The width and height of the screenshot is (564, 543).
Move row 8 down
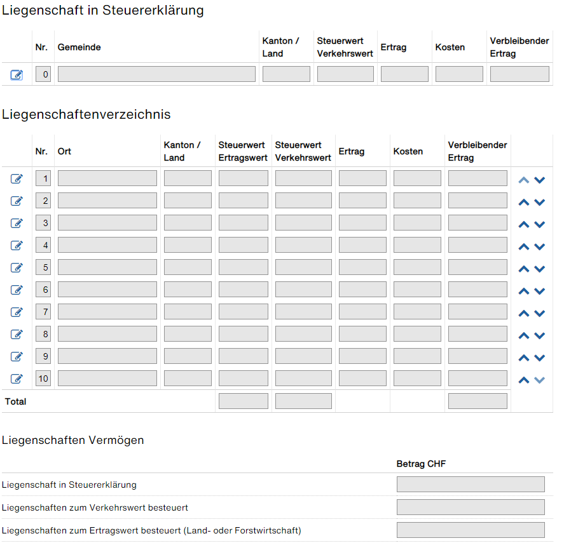pos(540,336)
